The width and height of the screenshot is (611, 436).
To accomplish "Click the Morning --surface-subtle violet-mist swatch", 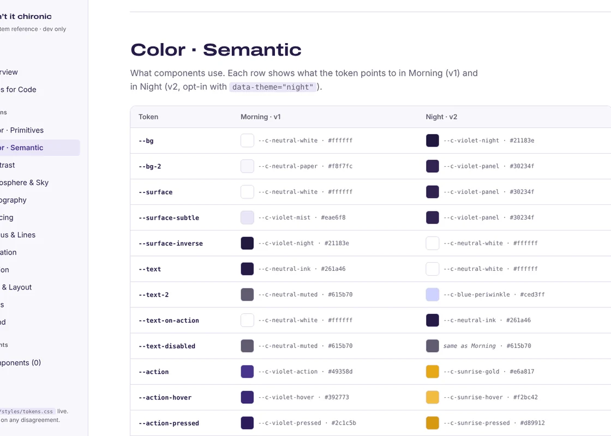I will (247, 217).
